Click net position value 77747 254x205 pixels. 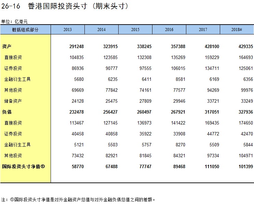click(146, 166)
